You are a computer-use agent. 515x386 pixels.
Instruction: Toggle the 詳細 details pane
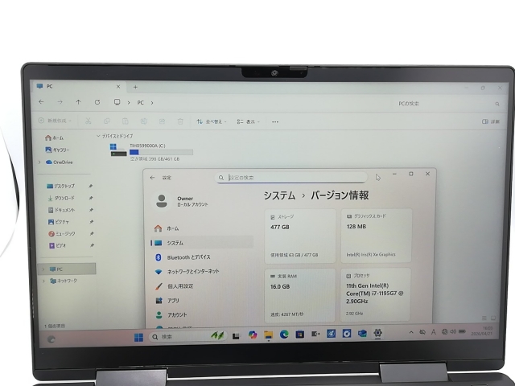pyautogui.click(x=491, y=121)
